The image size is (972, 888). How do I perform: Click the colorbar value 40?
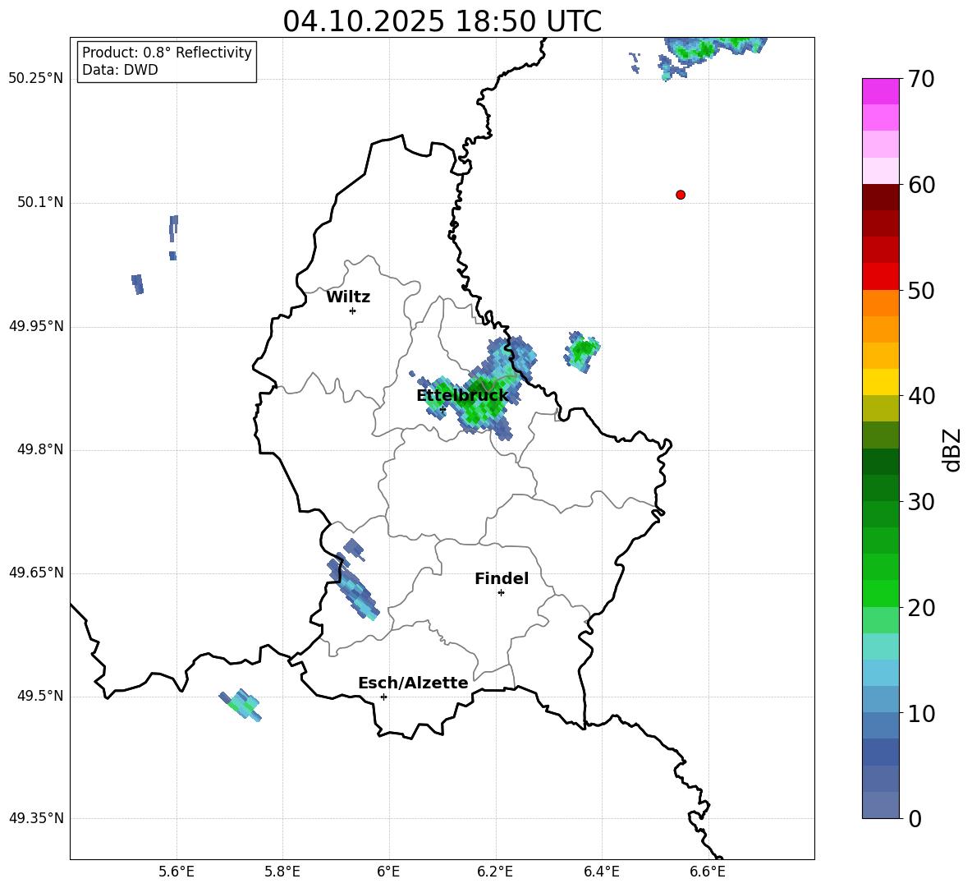pyautogui.click(x=921, y=396)
